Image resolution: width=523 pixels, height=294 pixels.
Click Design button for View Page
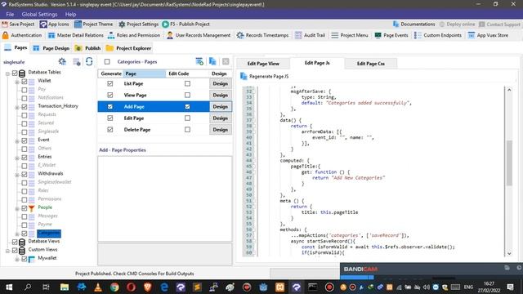tap(221, 95)
